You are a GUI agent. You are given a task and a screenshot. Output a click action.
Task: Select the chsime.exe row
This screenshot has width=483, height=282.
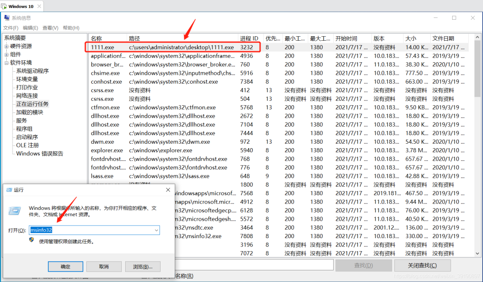[x=279, y=73]
